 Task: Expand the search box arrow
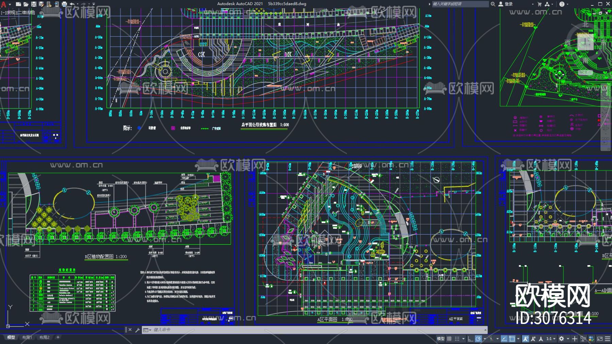[x=429, y=4]
